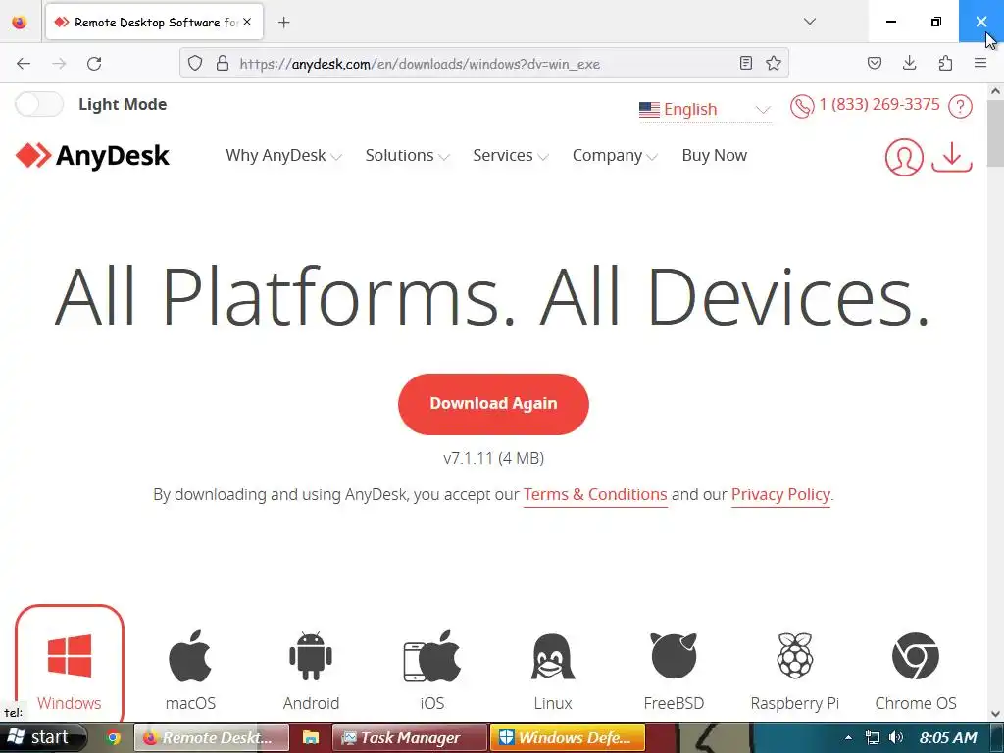Open the English language dropdown
The image size is (1004, 753).
[x=704, y=110]
